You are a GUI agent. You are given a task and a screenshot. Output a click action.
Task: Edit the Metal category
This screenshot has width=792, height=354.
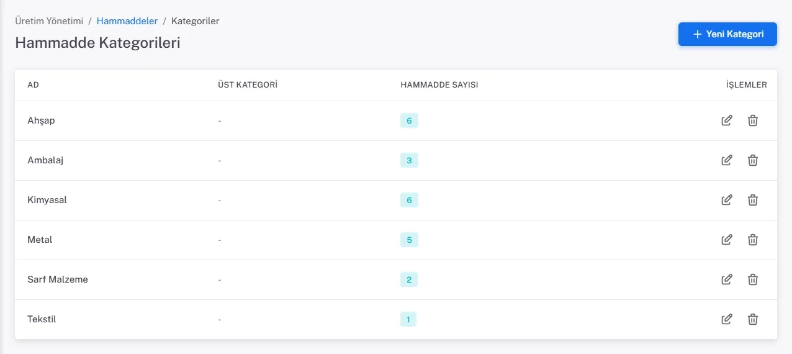tap(727, 240)
